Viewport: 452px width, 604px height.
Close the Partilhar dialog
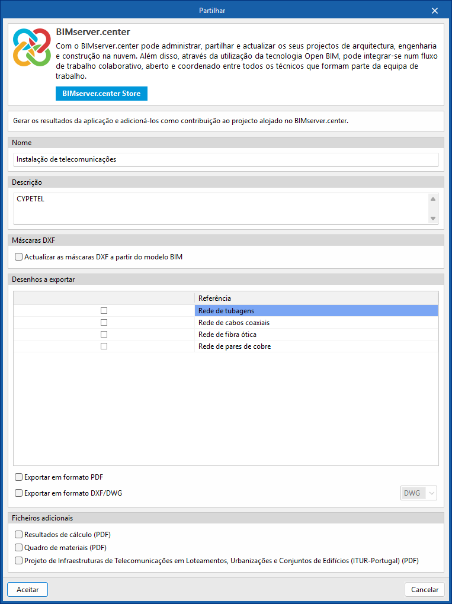(435, 11)
